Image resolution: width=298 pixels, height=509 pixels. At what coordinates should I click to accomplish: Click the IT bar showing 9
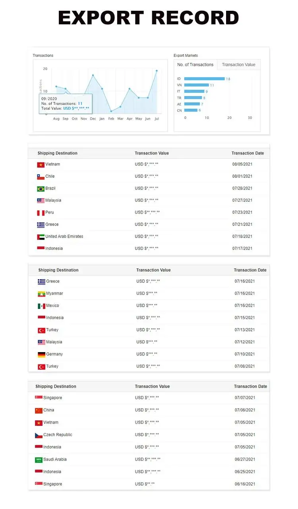(194, 92)
